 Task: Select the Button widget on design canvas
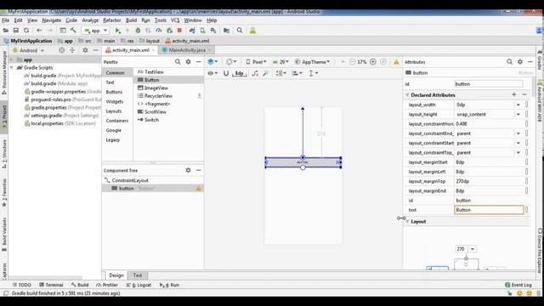coord(303,162)
